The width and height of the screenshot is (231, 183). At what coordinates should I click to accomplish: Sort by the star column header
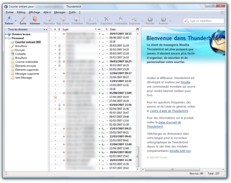coord(55,29)
